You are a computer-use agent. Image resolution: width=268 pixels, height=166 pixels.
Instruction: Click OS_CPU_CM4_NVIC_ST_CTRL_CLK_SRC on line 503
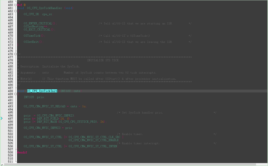[94, 137]
